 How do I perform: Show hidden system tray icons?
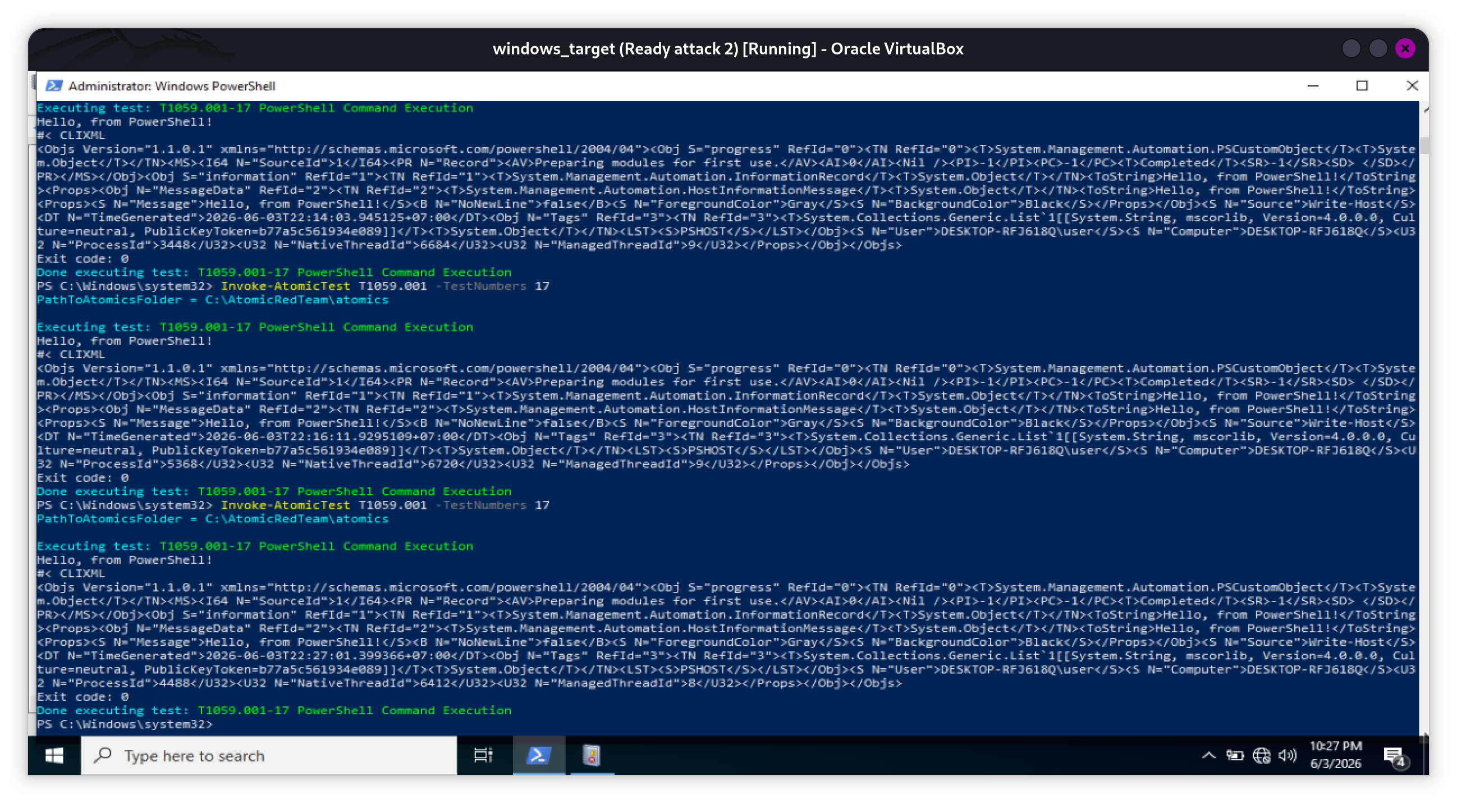1208,755
